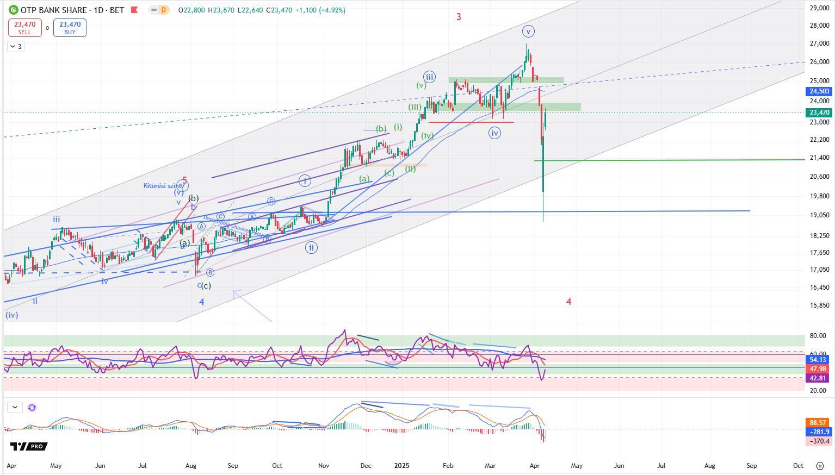Click the orange D data-status badge
This screenshot has width=835, height=475.
coord(164,10)
